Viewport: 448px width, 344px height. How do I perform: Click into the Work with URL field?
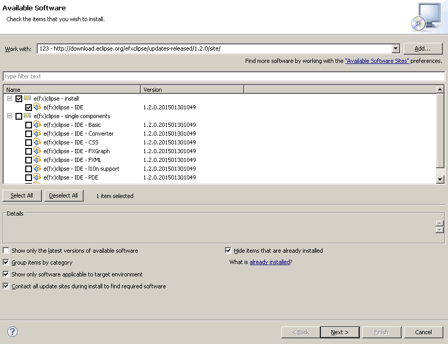coord(214,48)
